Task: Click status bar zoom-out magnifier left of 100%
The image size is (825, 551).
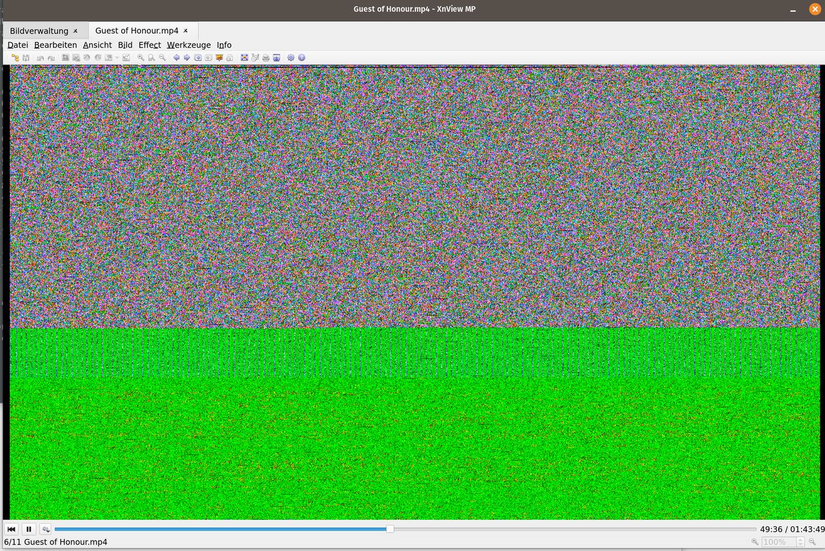Action: [755, 542]
